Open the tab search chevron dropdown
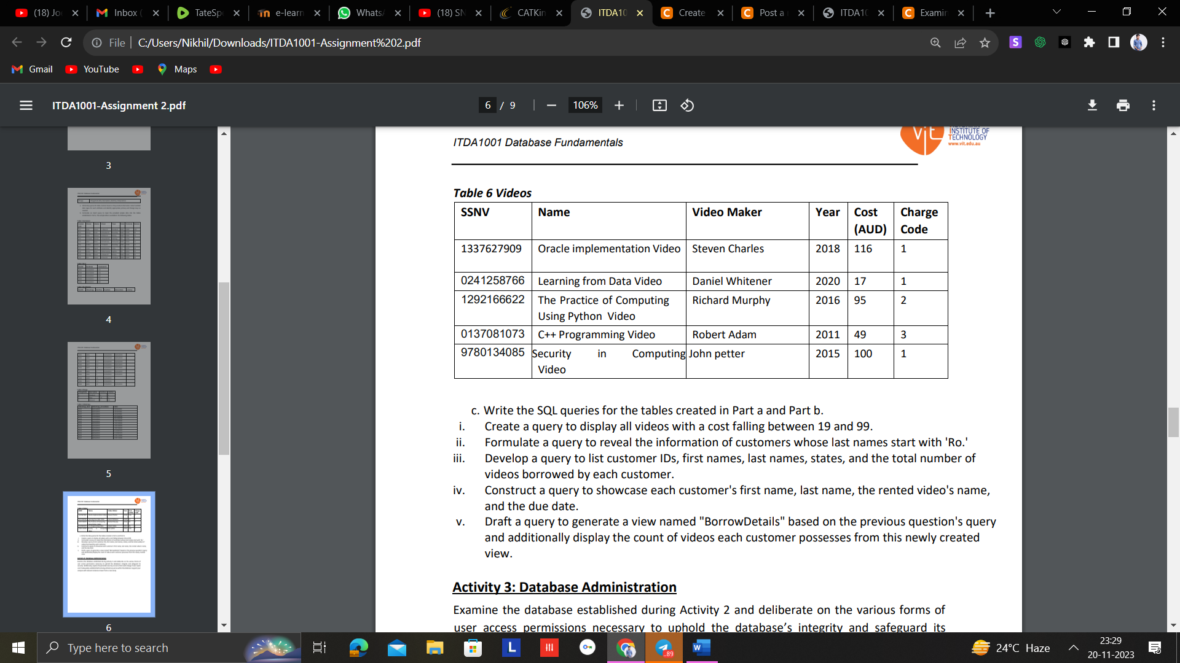Screen dimensions: 1180x663 1056,11
